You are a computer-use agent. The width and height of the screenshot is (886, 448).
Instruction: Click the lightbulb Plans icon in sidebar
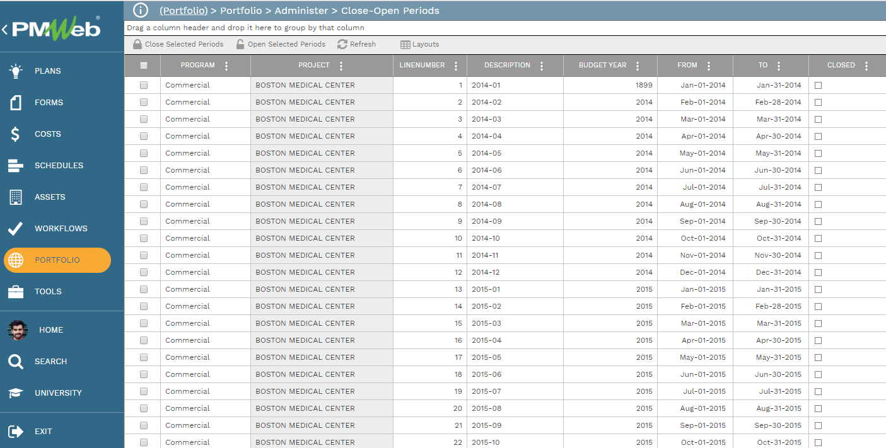pos(16,71)
